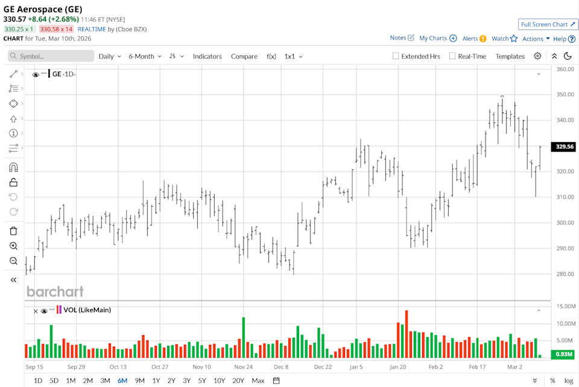Collapse the drawing toolbar double-arrow icon

[13, 280]
